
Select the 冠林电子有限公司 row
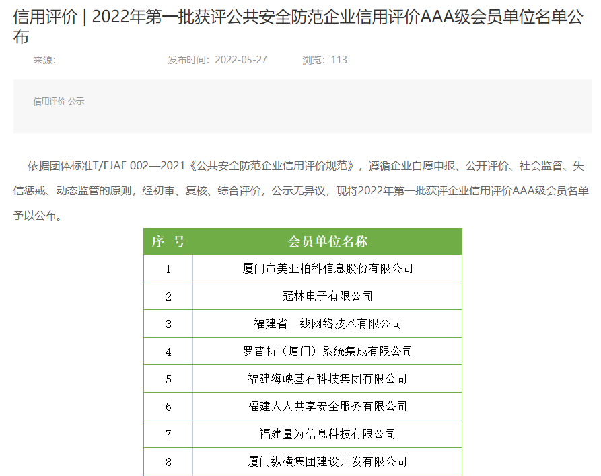[x=328, y=296]
